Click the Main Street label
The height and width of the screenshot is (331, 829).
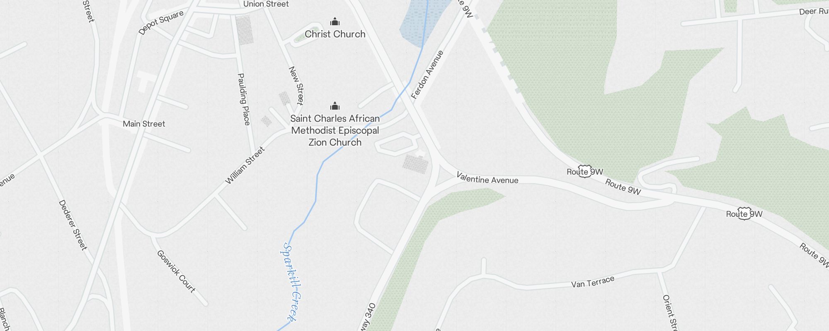coord(144,124)
